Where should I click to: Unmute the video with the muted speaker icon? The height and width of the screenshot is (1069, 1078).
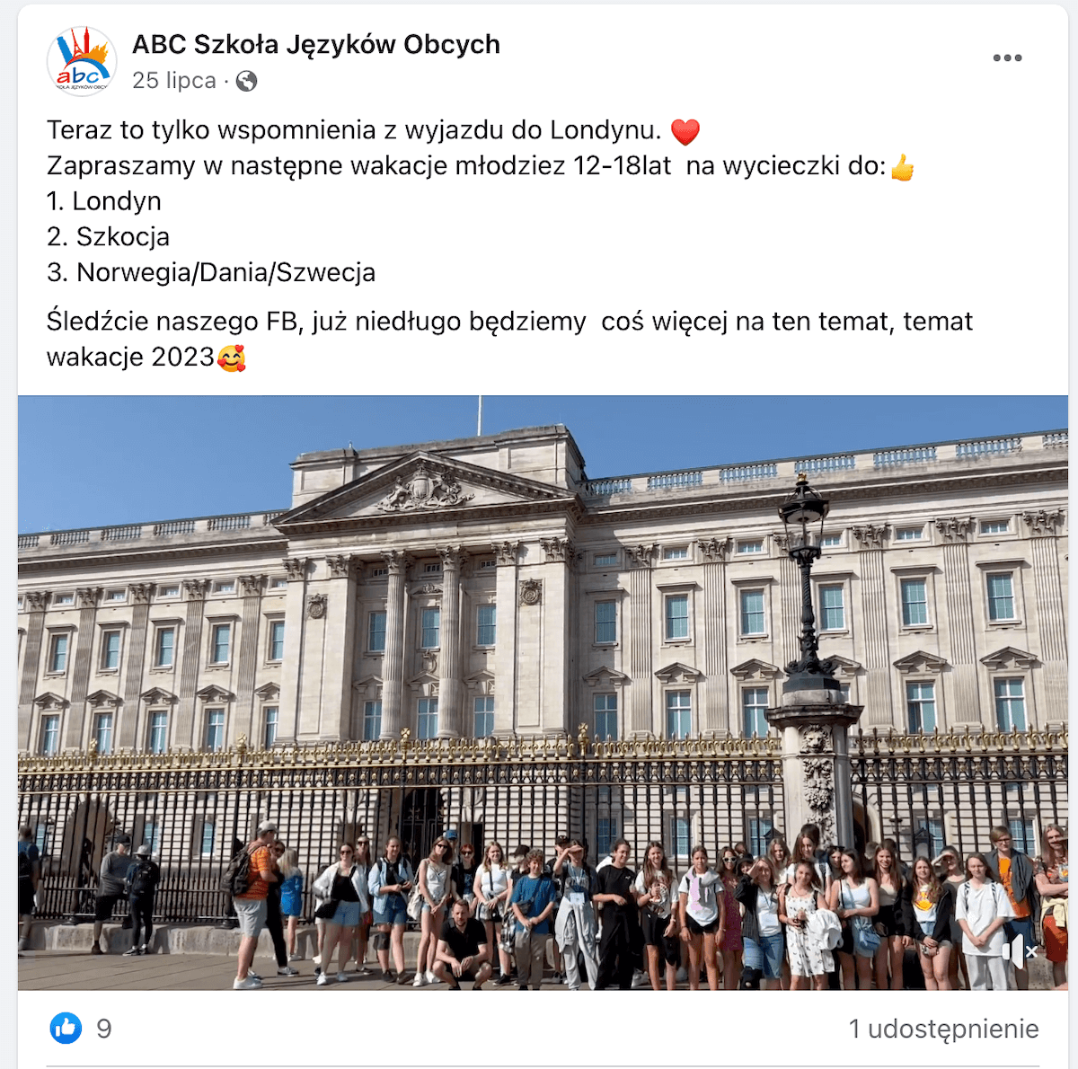1020,951
